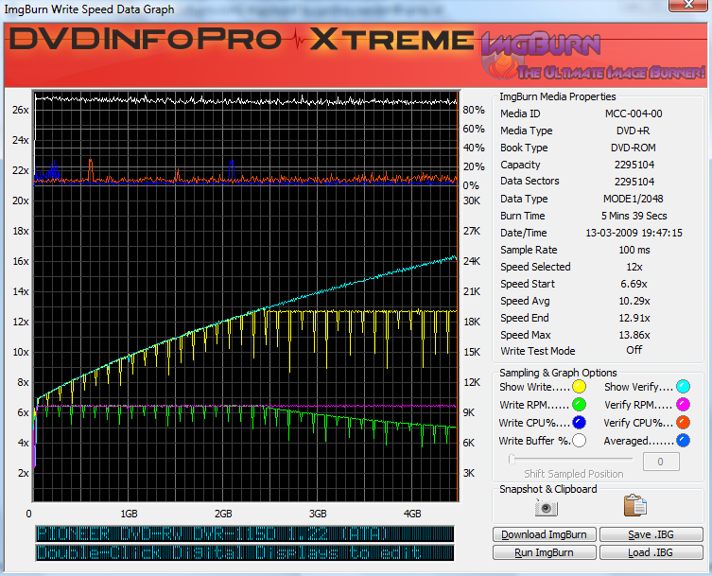Click the magenta Verify RPM color button
712x576 pixels.
[x=683, y=404]
